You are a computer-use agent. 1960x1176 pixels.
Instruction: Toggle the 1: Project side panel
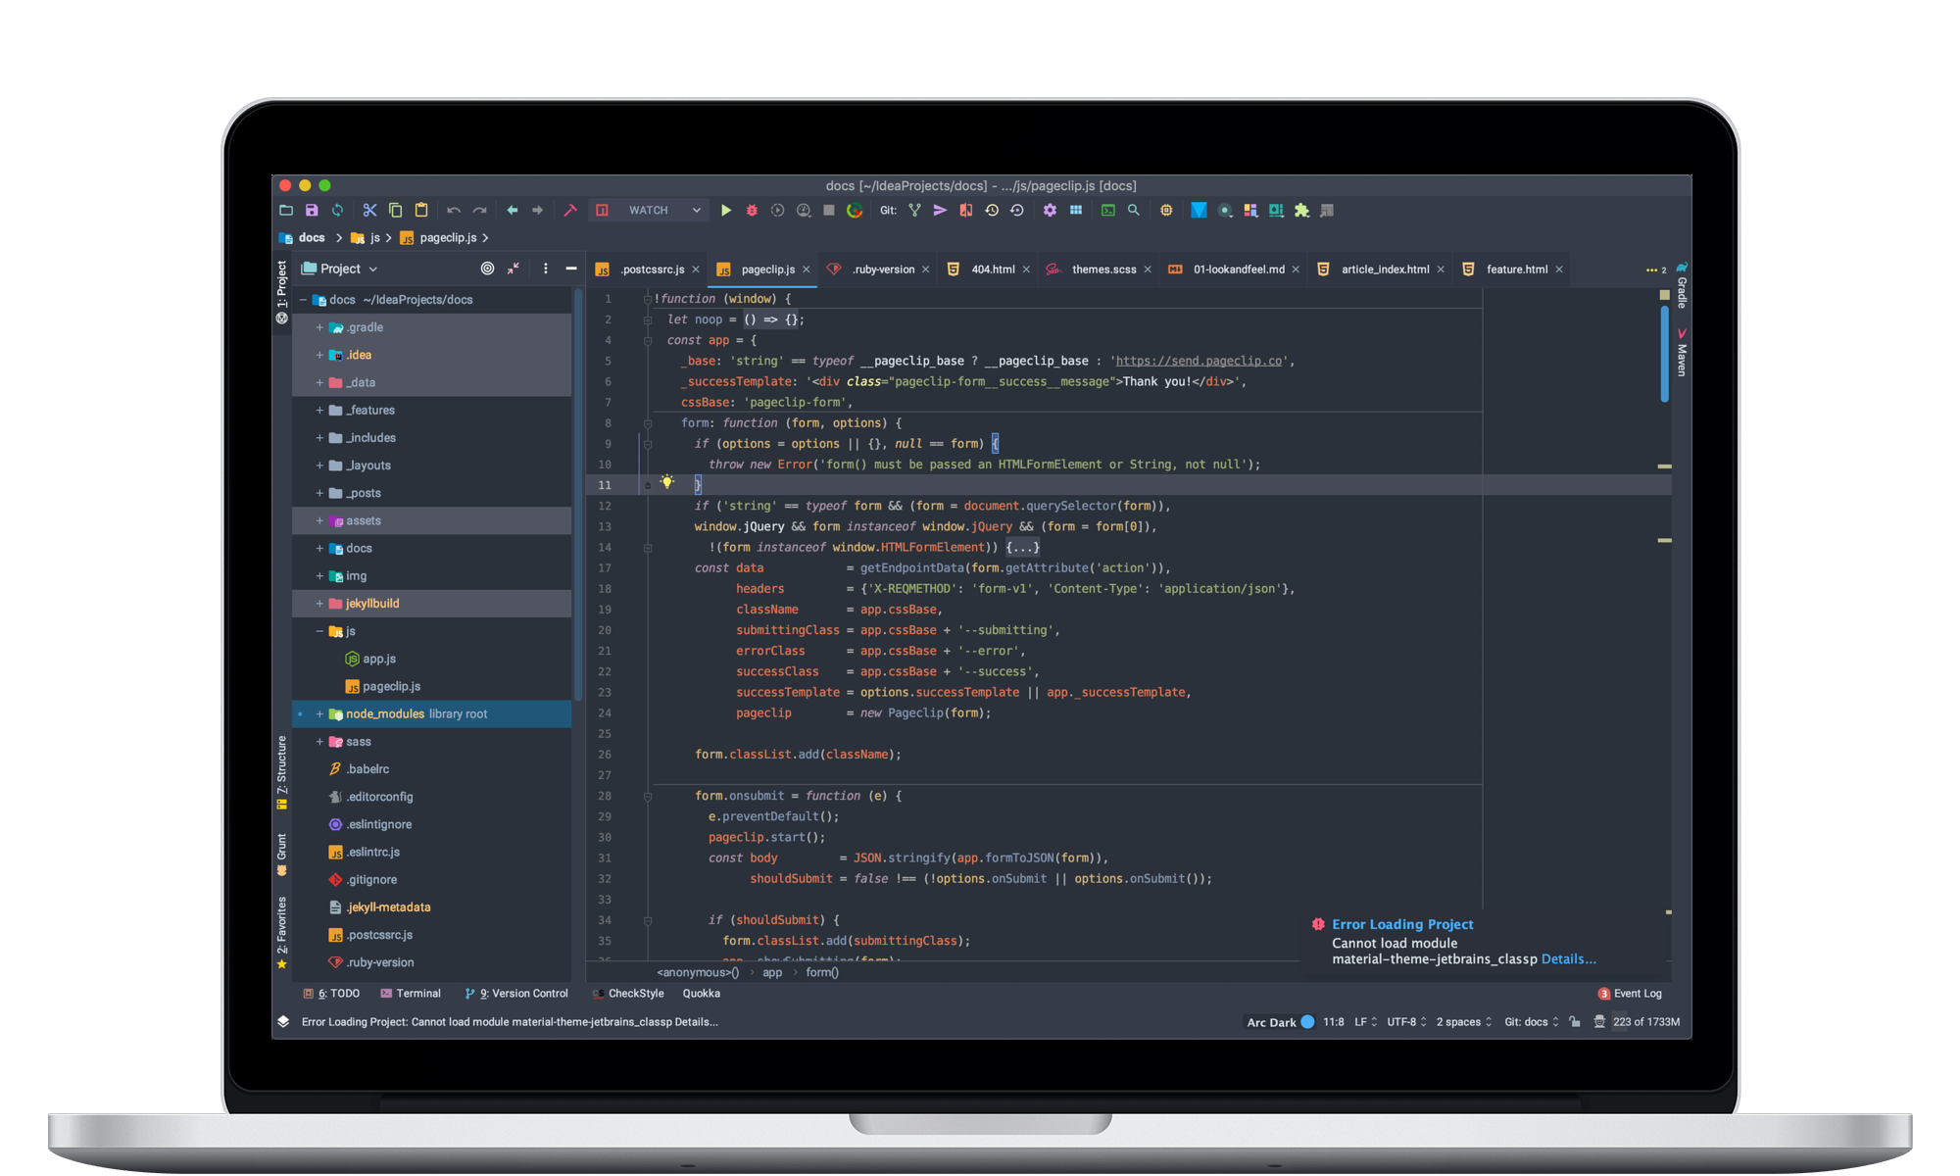282,292
